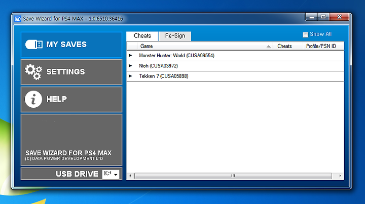Sort by the Game column header
Screen dimensions: 365x204
[x=205, y=46]
